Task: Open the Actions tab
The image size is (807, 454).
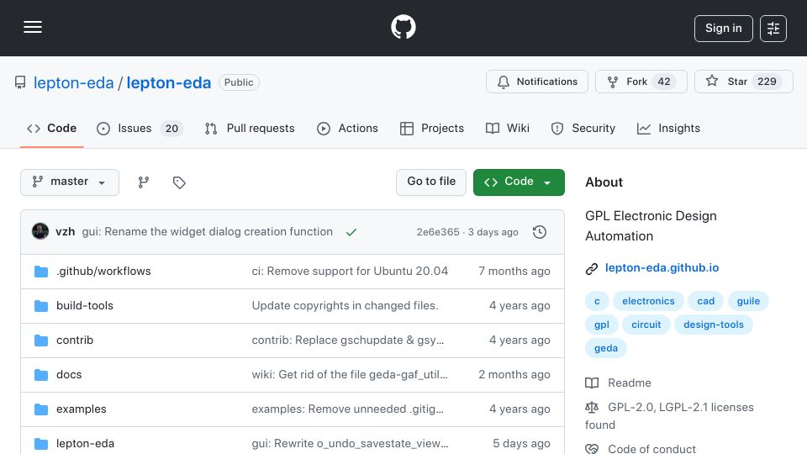Action: click(x=347, y=128)
